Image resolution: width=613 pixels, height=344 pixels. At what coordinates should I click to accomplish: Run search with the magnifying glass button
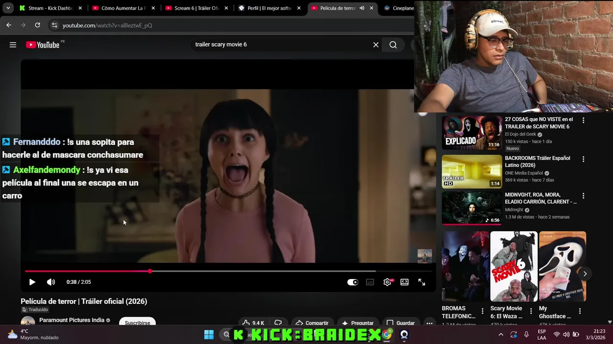393,44
